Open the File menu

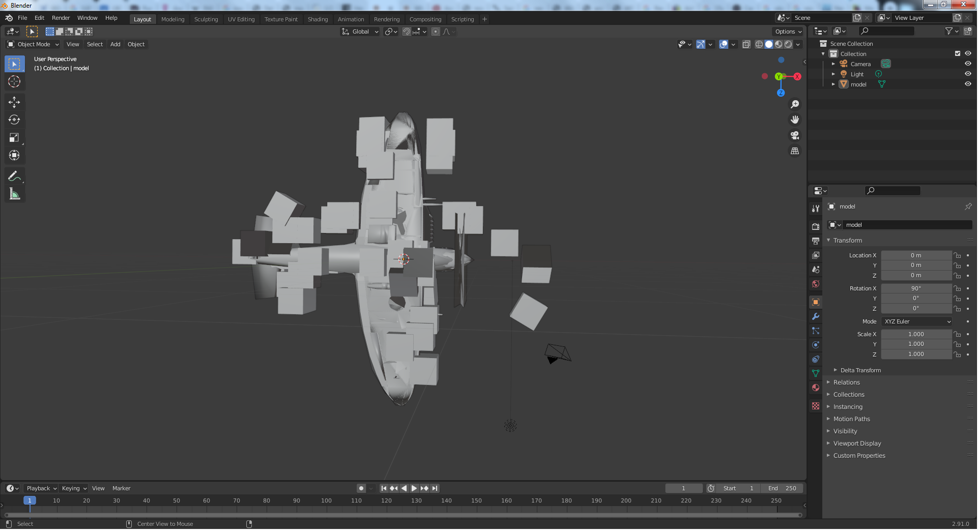[x=22, y=18]
